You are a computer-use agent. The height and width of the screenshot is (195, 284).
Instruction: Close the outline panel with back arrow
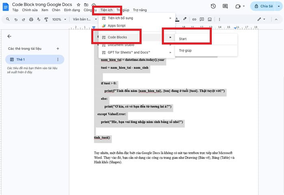pos(9,36)
